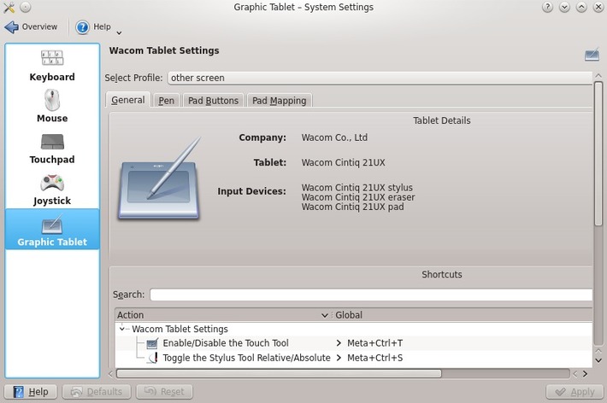Click the tablet icon at top right
Image resolution: width=607 pixels, height=403 pixels.
click(592, 55)
